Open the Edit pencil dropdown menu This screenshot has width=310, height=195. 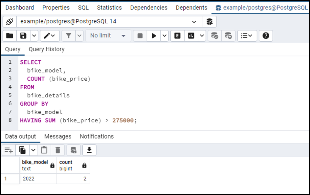50,36
